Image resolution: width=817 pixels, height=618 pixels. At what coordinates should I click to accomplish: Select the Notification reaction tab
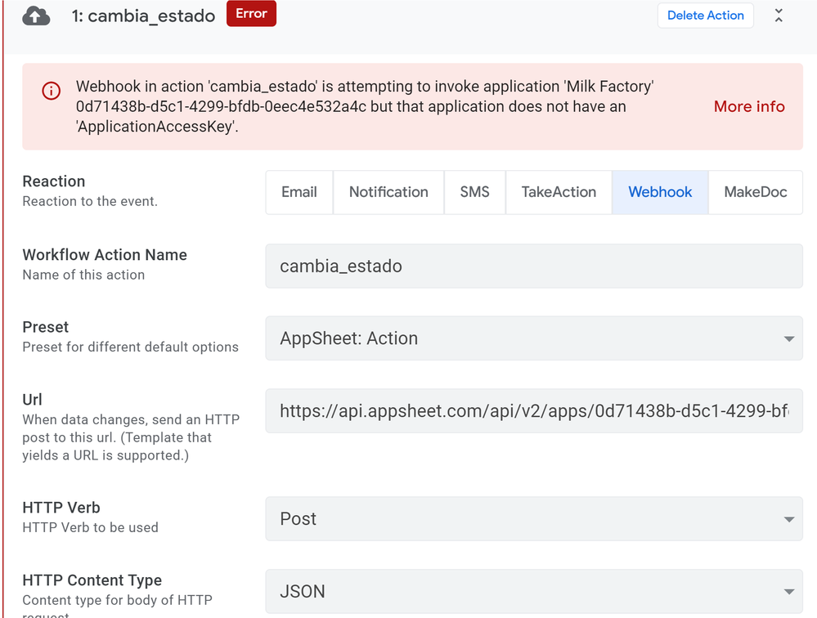pyautogui.click(x=388, y=192)
